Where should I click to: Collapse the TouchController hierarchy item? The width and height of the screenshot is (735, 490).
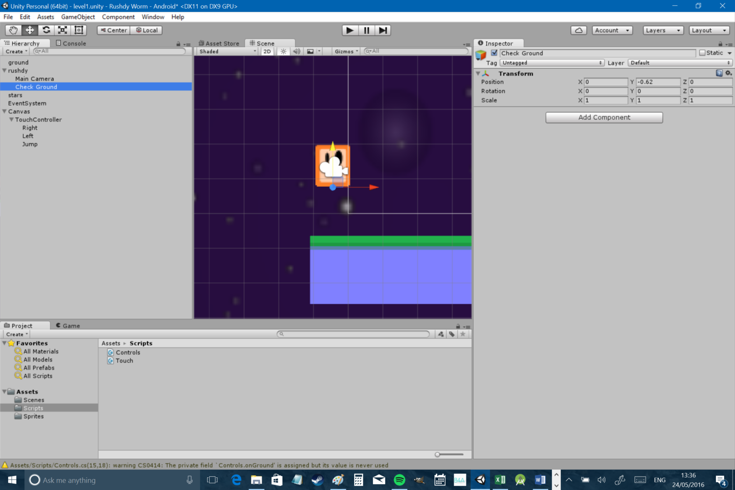pyautogui.click(x=12, y=120)
